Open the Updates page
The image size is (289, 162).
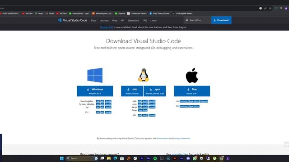tap(104, 21)
